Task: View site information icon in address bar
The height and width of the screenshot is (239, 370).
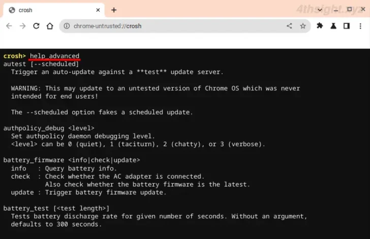Action: click(67, 26)
